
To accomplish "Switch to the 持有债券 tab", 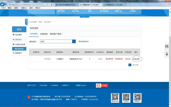I will tap(34, 34).
